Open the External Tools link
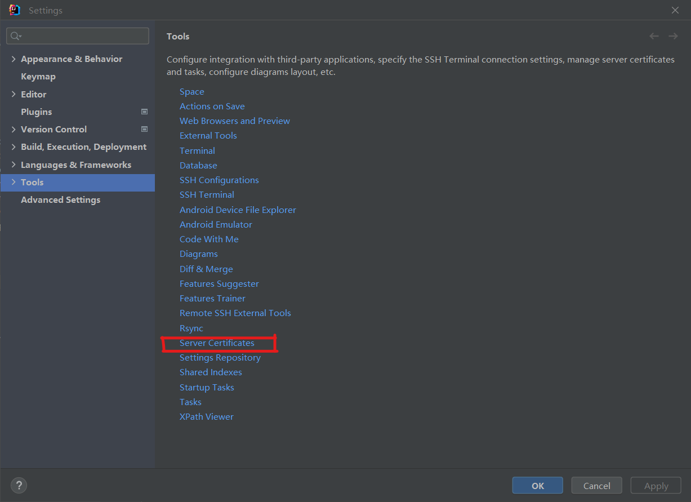 pyautogui.click(x=208, y=136)
